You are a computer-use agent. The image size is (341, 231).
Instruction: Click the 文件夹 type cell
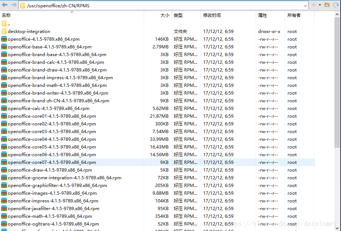180,32
